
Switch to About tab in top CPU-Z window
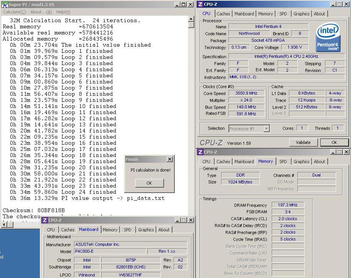pyautogui.click(x=319, y=14)
